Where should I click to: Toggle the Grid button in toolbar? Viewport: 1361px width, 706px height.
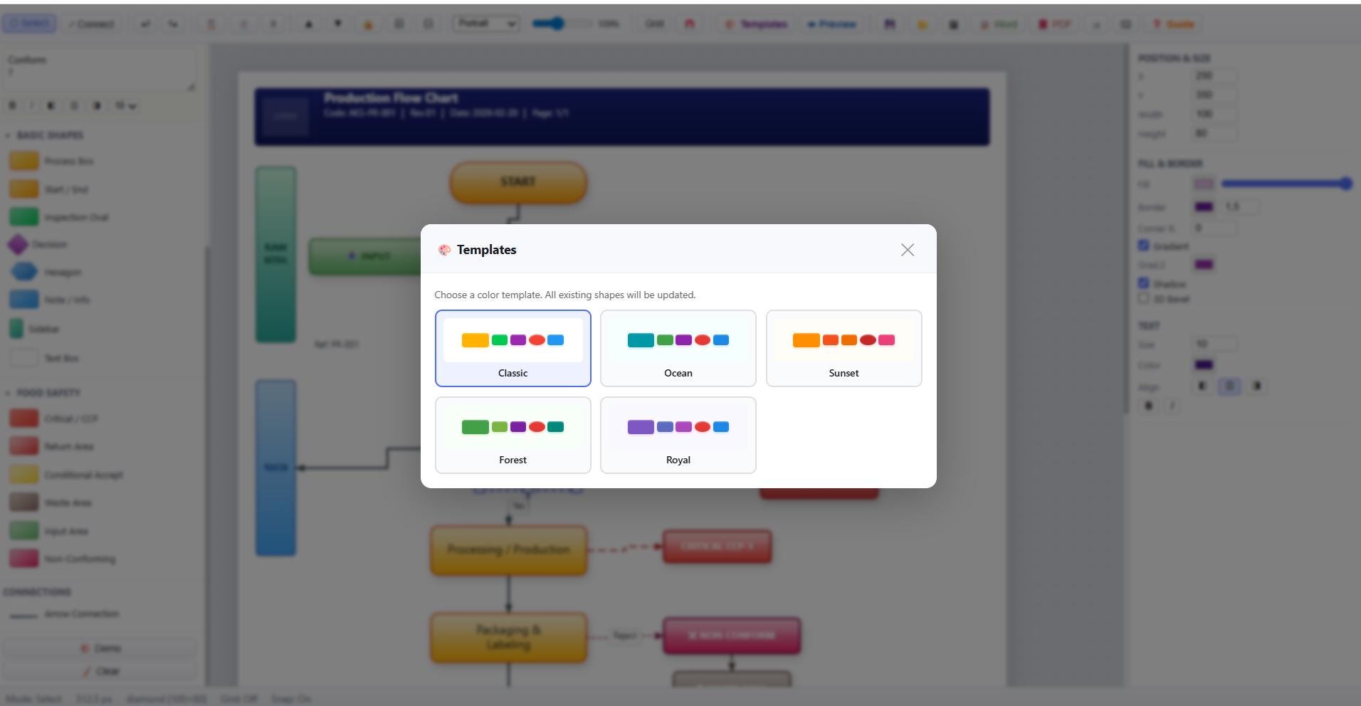[x=654, y=23]
